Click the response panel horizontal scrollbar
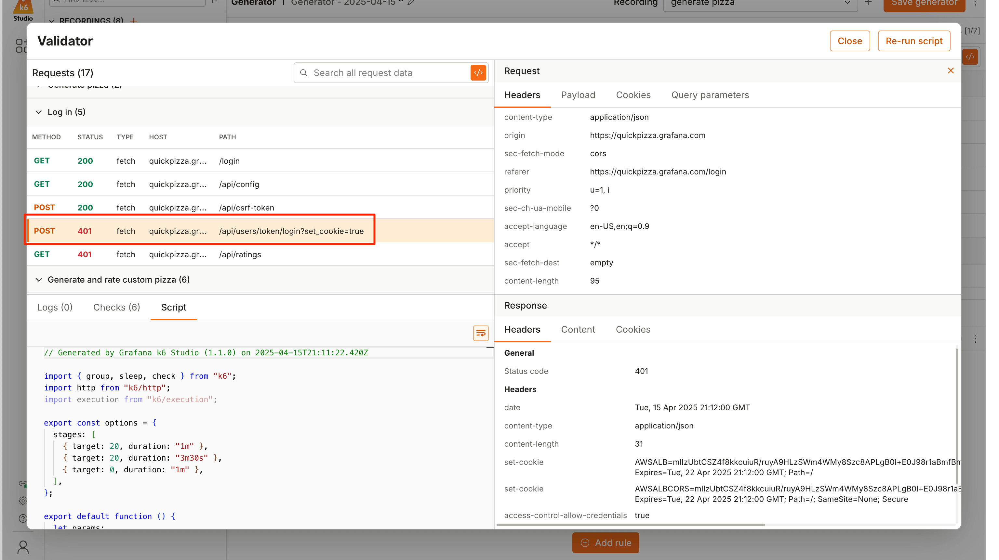 coord(630,525)
